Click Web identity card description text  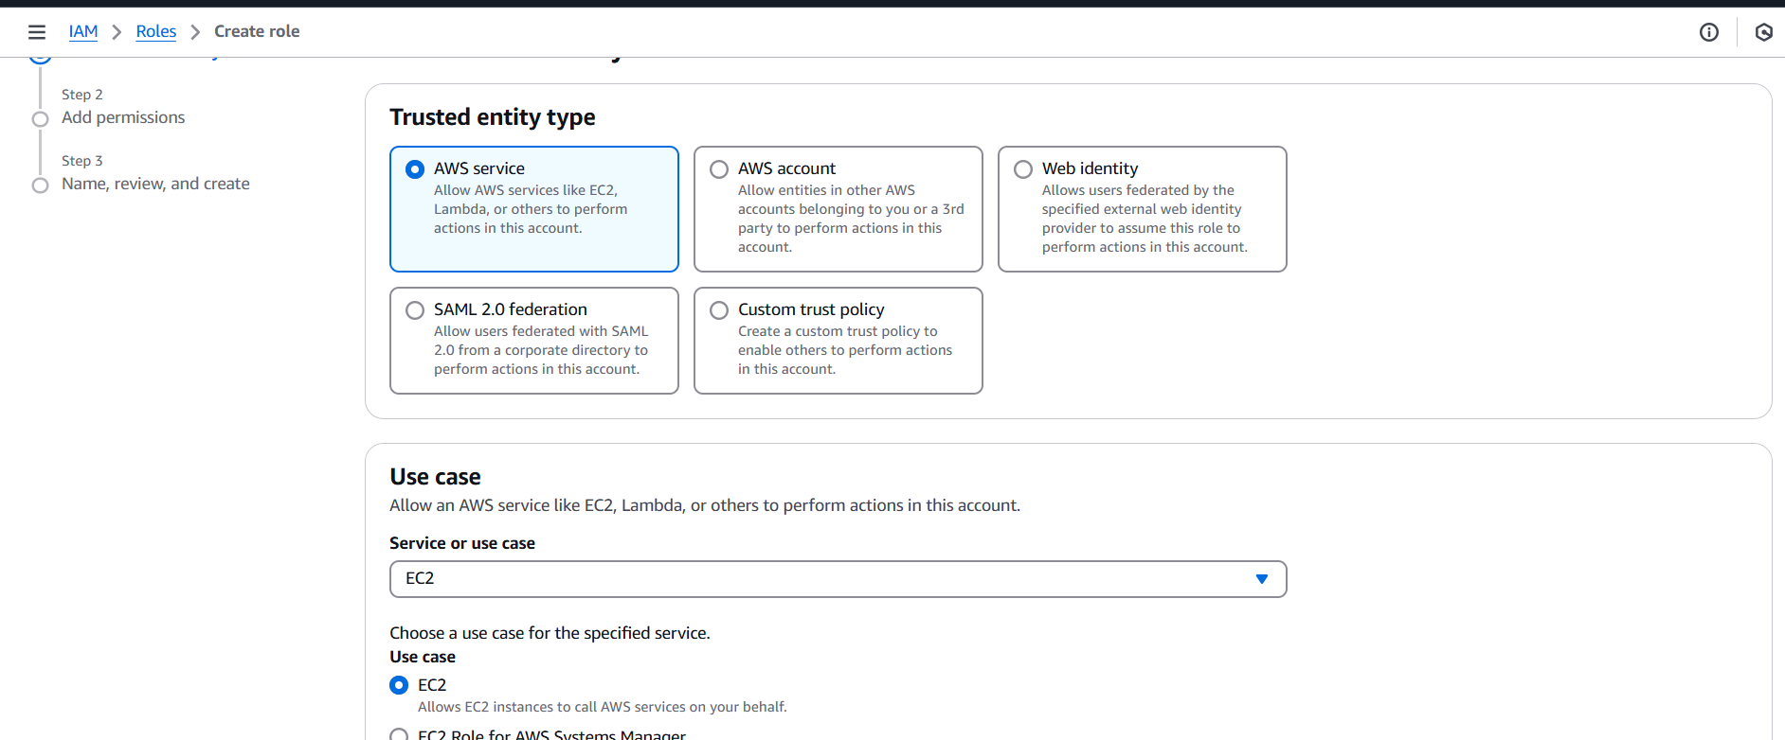(1145, 219)
